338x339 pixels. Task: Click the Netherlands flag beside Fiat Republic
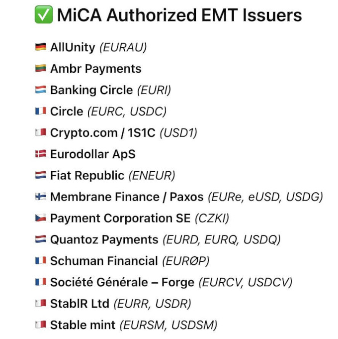[41, 175]
